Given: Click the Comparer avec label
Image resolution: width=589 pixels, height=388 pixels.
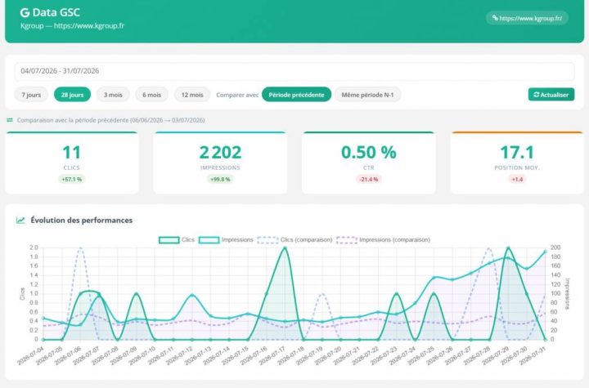Looking at the screenshot, I should coord(237,95).
